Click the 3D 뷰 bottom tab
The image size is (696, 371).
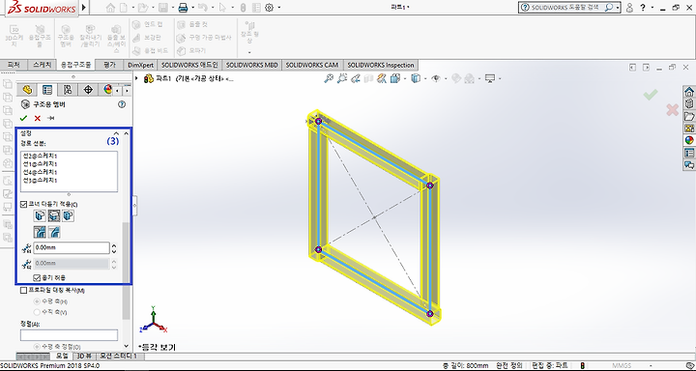(x=84, y=357)
